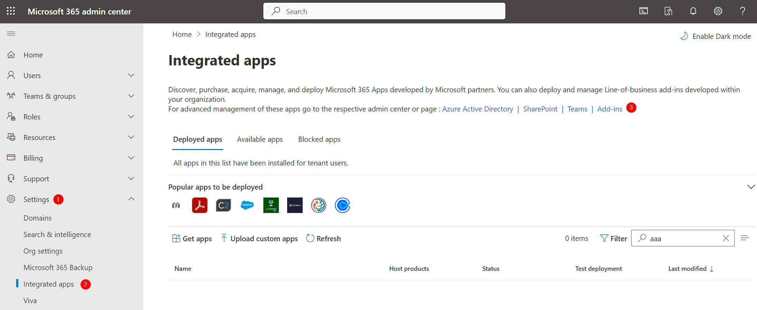The image size is (757, 310).
Task: Expand the Users section in the sidebar
Action: 131,75
